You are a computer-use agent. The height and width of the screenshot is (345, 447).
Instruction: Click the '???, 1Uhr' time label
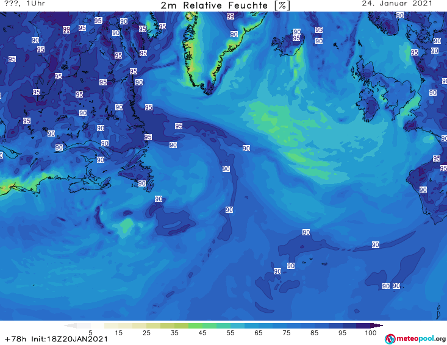[x=24, y=4]
